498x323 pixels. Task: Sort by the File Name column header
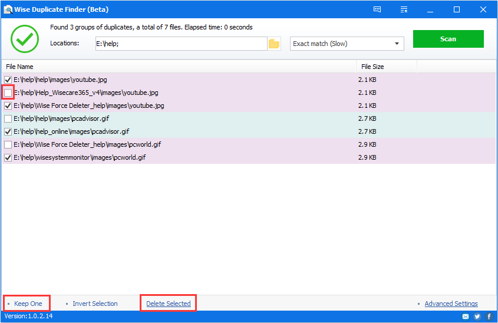(x=179, y=67)
